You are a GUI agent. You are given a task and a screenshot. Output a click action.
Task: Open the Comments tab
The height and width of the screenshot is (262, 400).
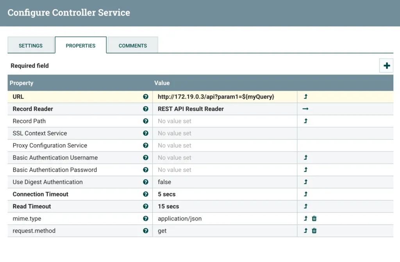tap(132, 45)
